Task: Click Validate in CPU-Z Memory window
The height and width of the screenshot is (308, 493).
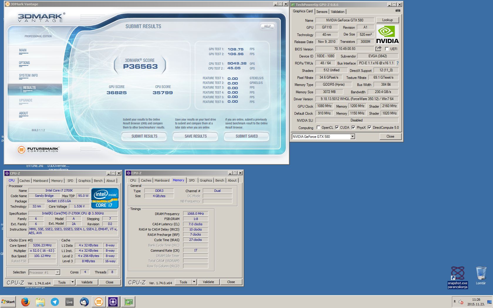Action: (x=208, y=282)
